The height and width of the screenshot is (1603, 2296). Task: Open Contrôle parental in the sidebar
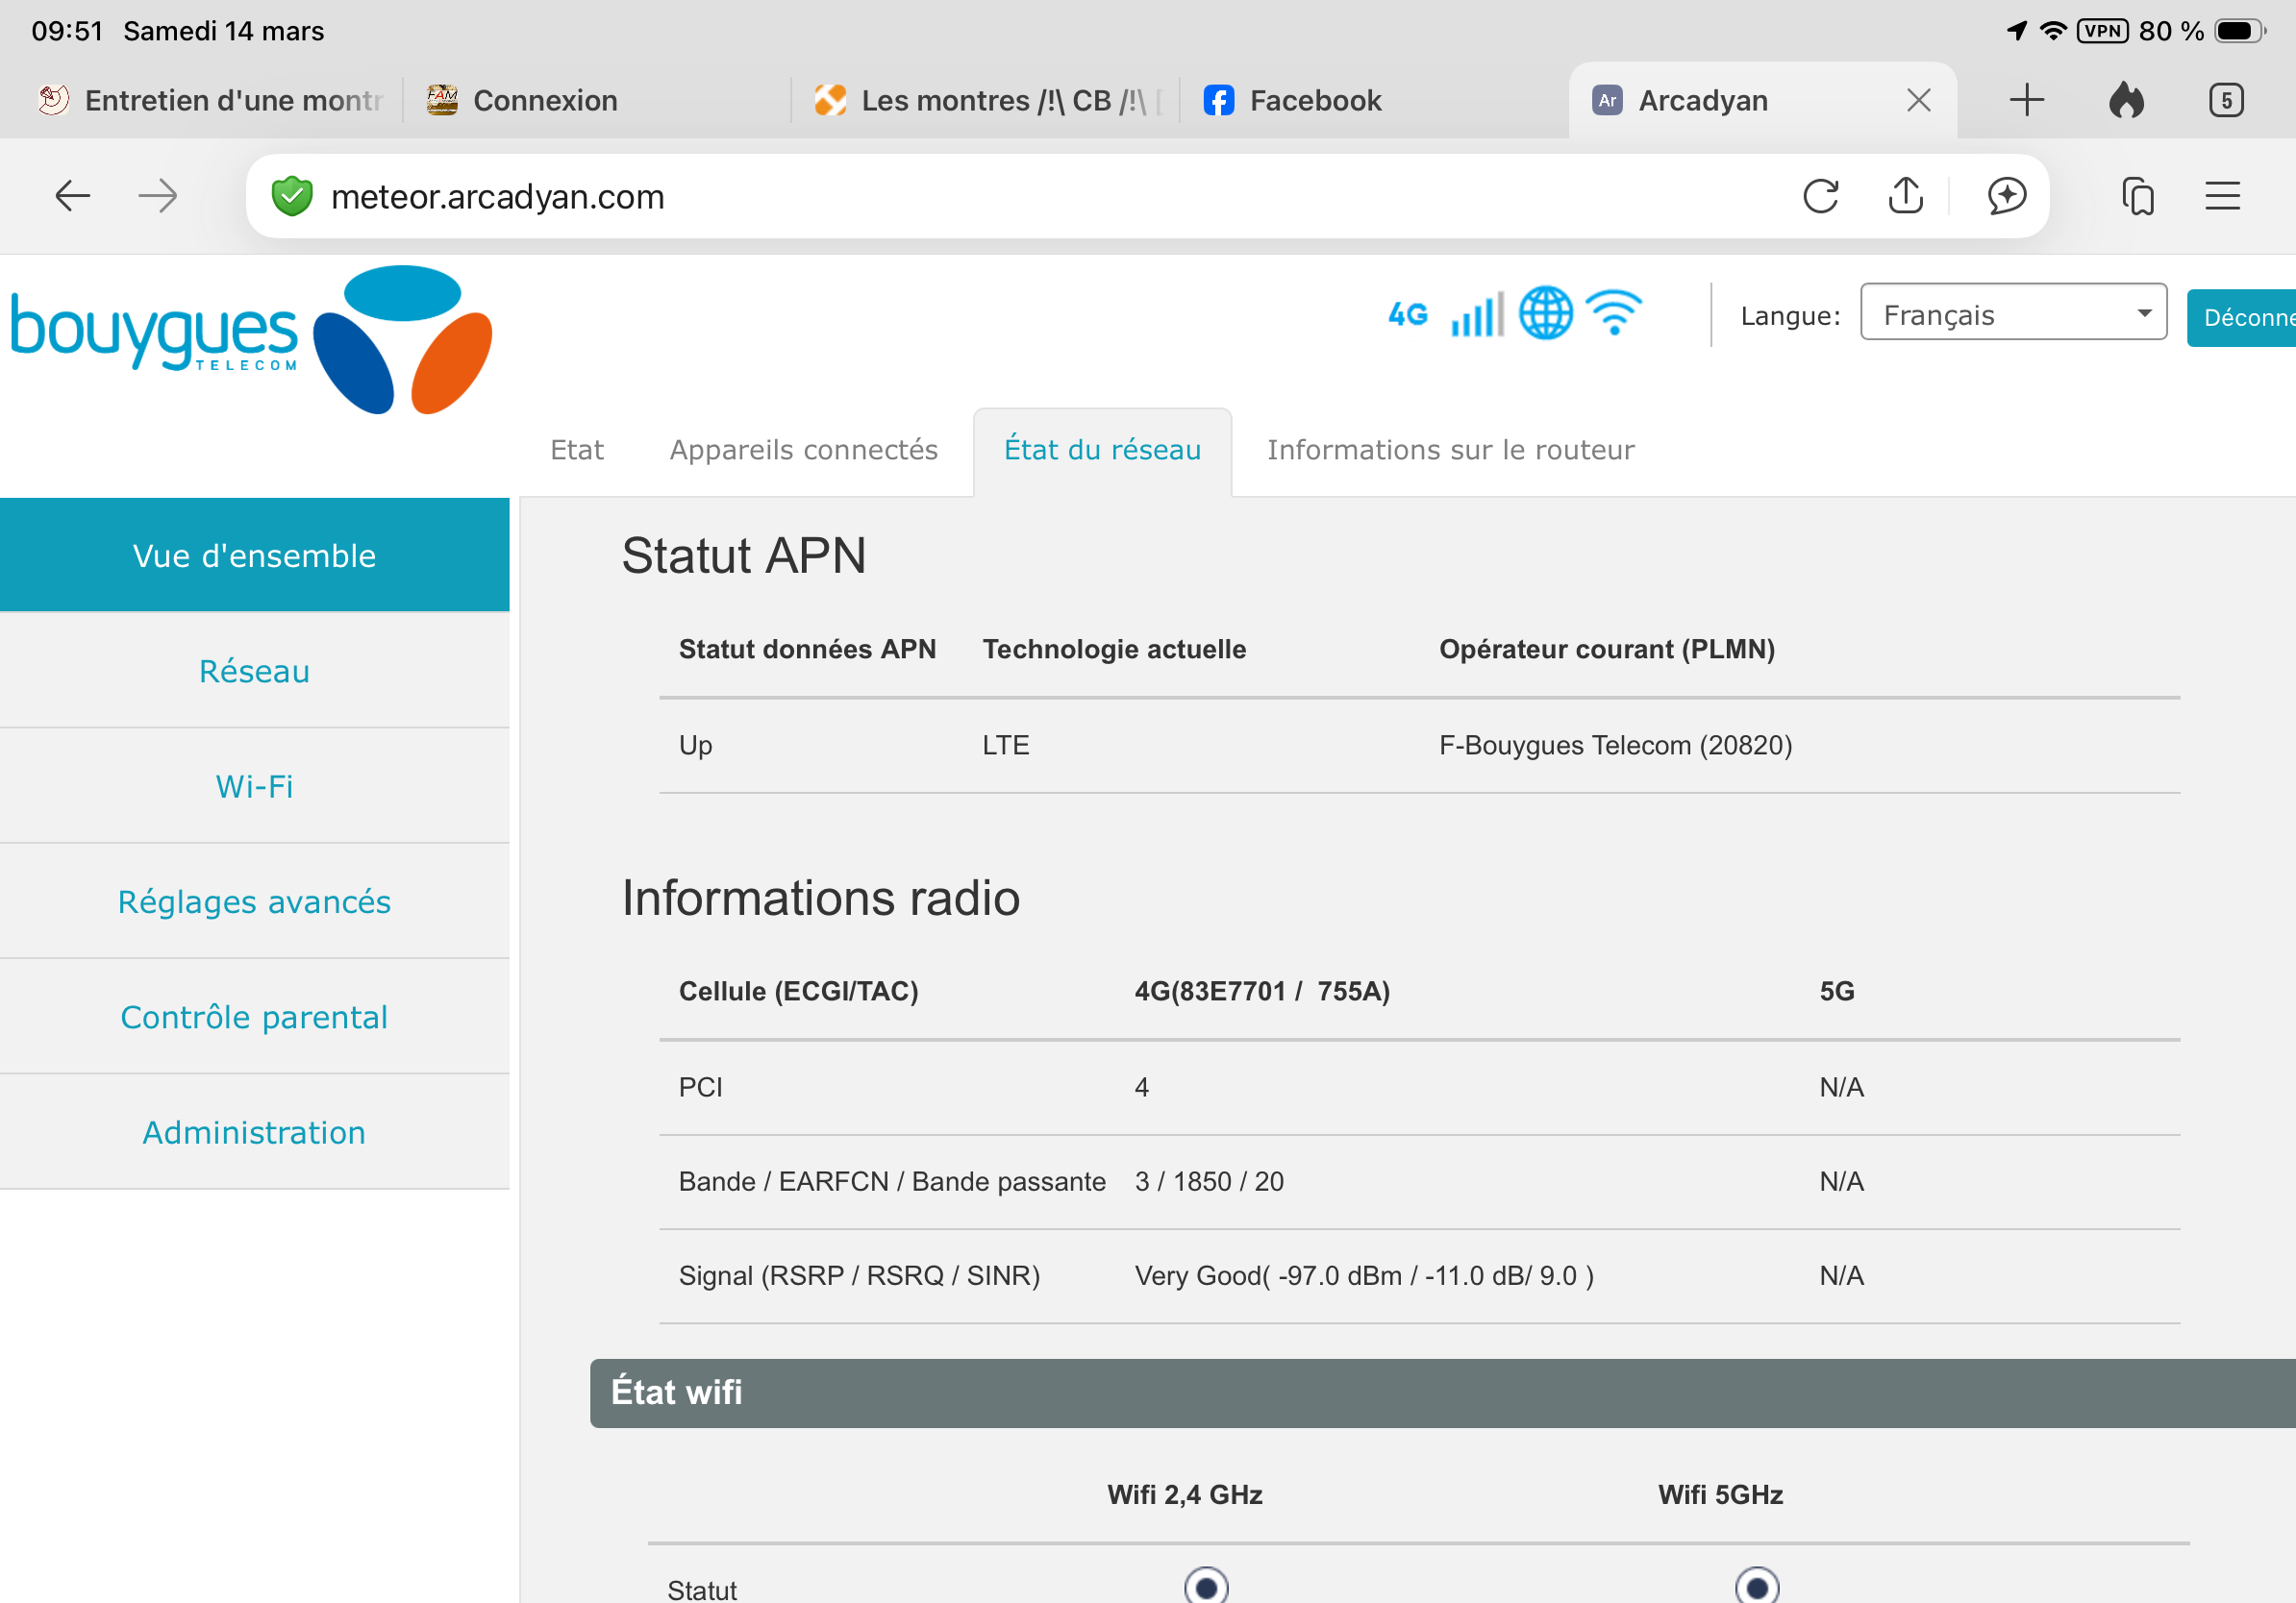coord(254,1017)
